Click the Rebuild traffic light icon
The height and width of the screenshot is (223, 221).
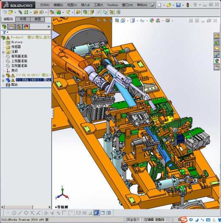pos(188,5)
